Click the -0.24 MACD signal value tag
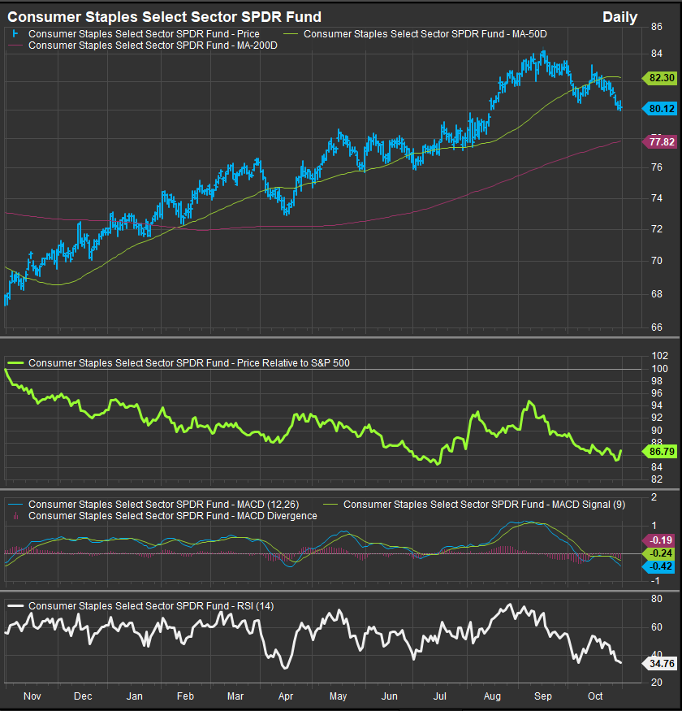Screen dimensions: 682x711 tap(659, 553)
